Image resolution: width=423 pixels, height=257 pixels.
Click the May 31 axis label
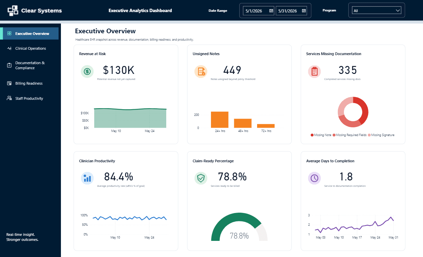(x=393, y=238)
